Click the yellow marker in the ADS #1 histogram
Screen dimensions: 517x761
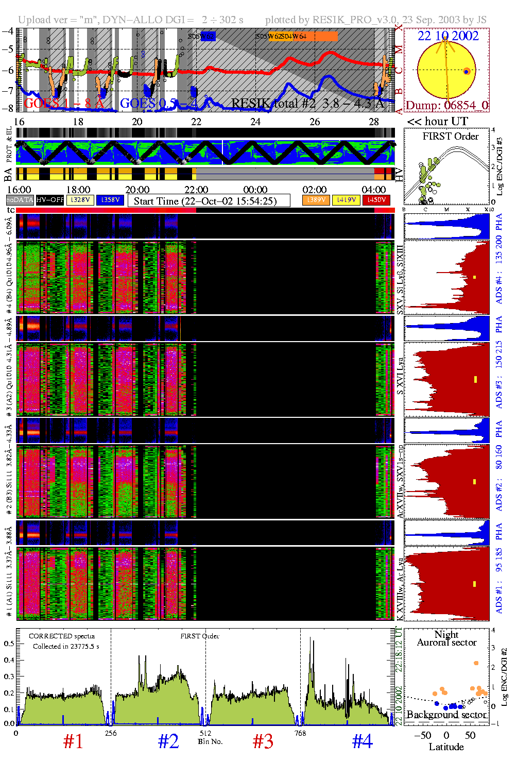point(474,584)
